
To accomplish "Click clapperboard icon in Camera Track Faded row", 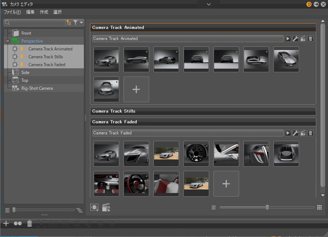I will 303,133.
